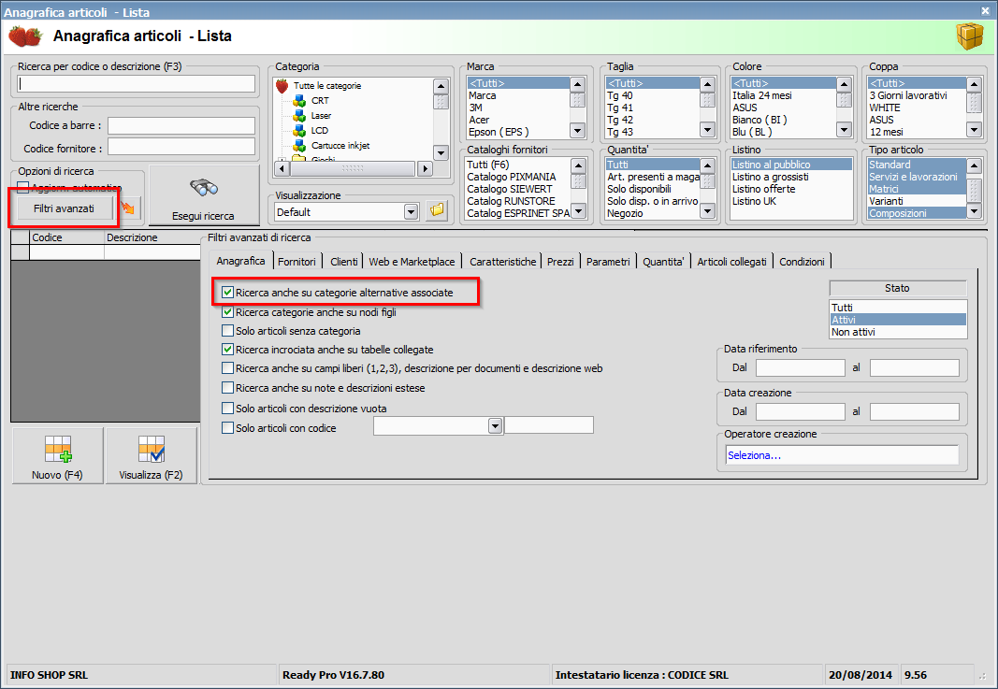Click the Filtri avanzati button
Viewport: 998px width, 689px height.
point(64,208)
